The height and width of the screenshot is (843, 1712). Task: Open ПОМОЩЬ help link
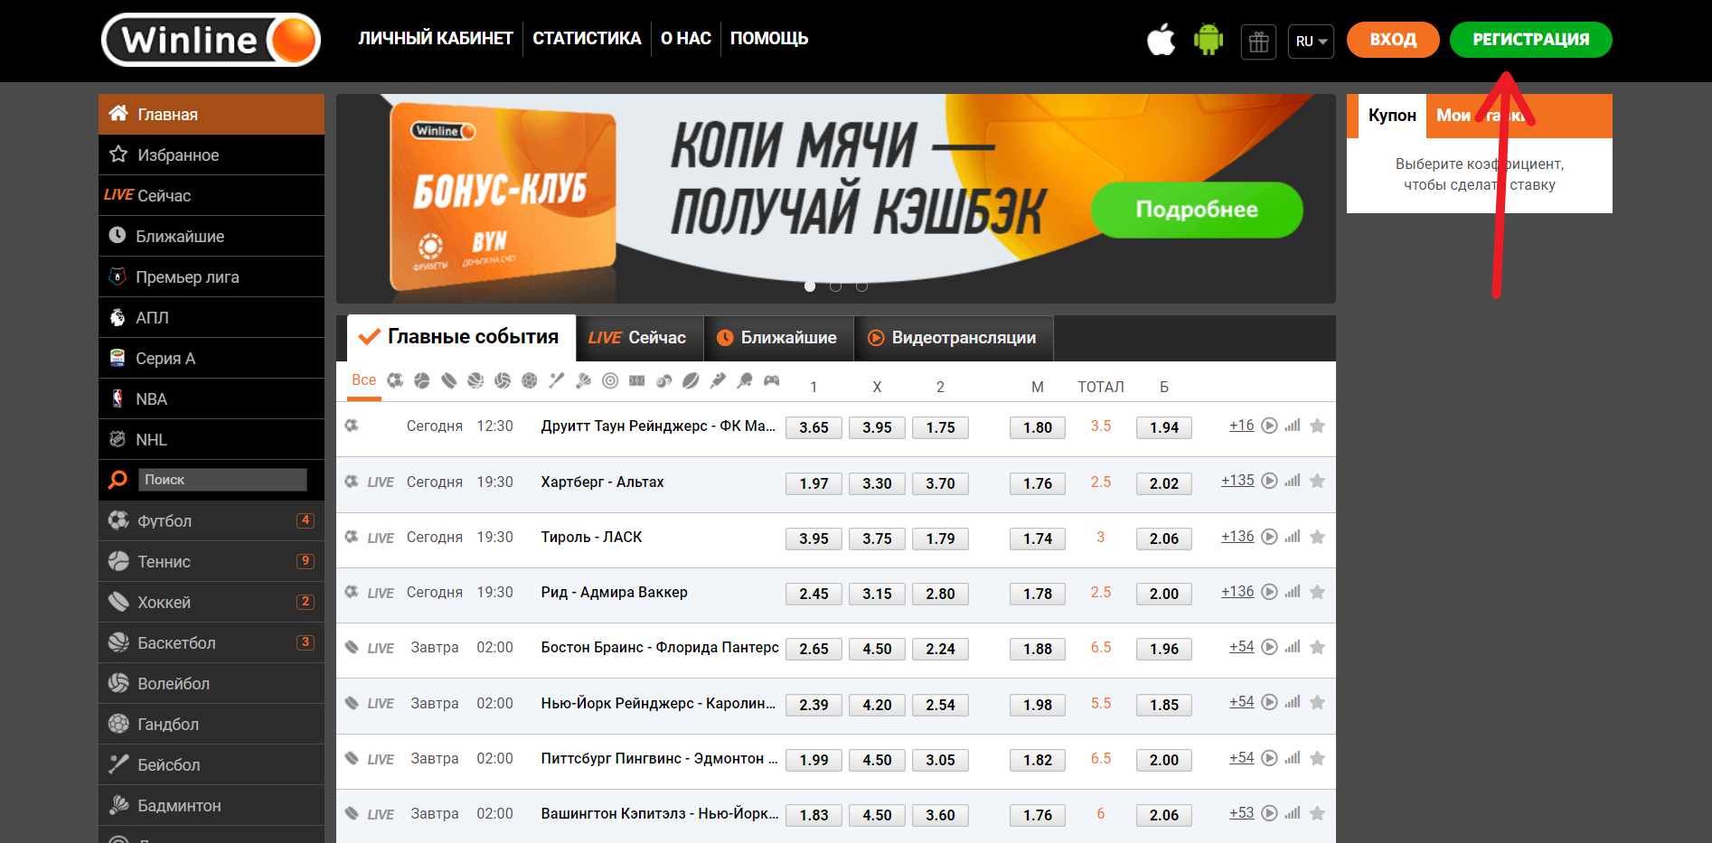coord(769,39)
